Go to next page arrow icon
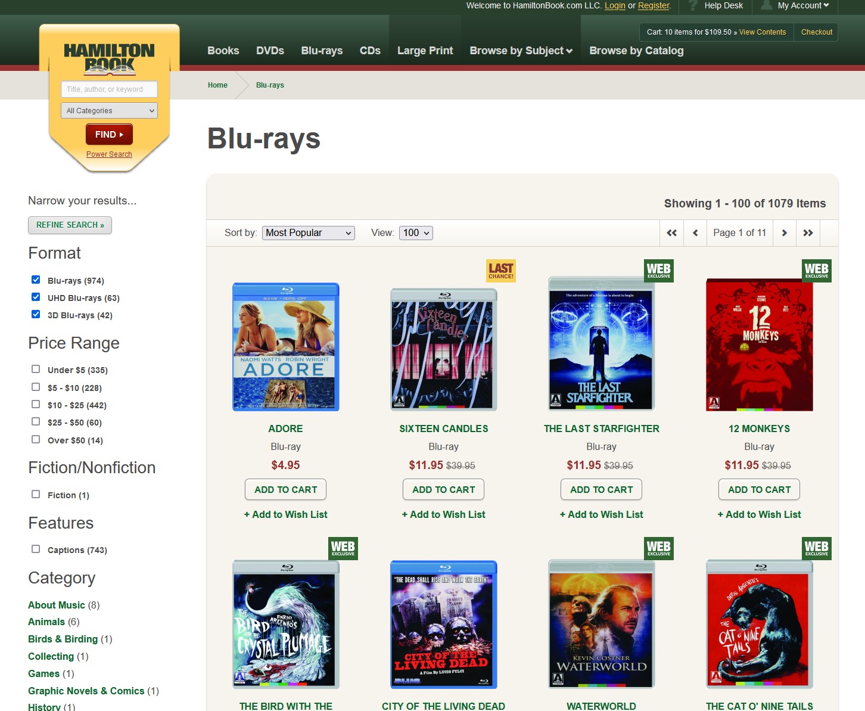865x711 pixels. [785, 233]
